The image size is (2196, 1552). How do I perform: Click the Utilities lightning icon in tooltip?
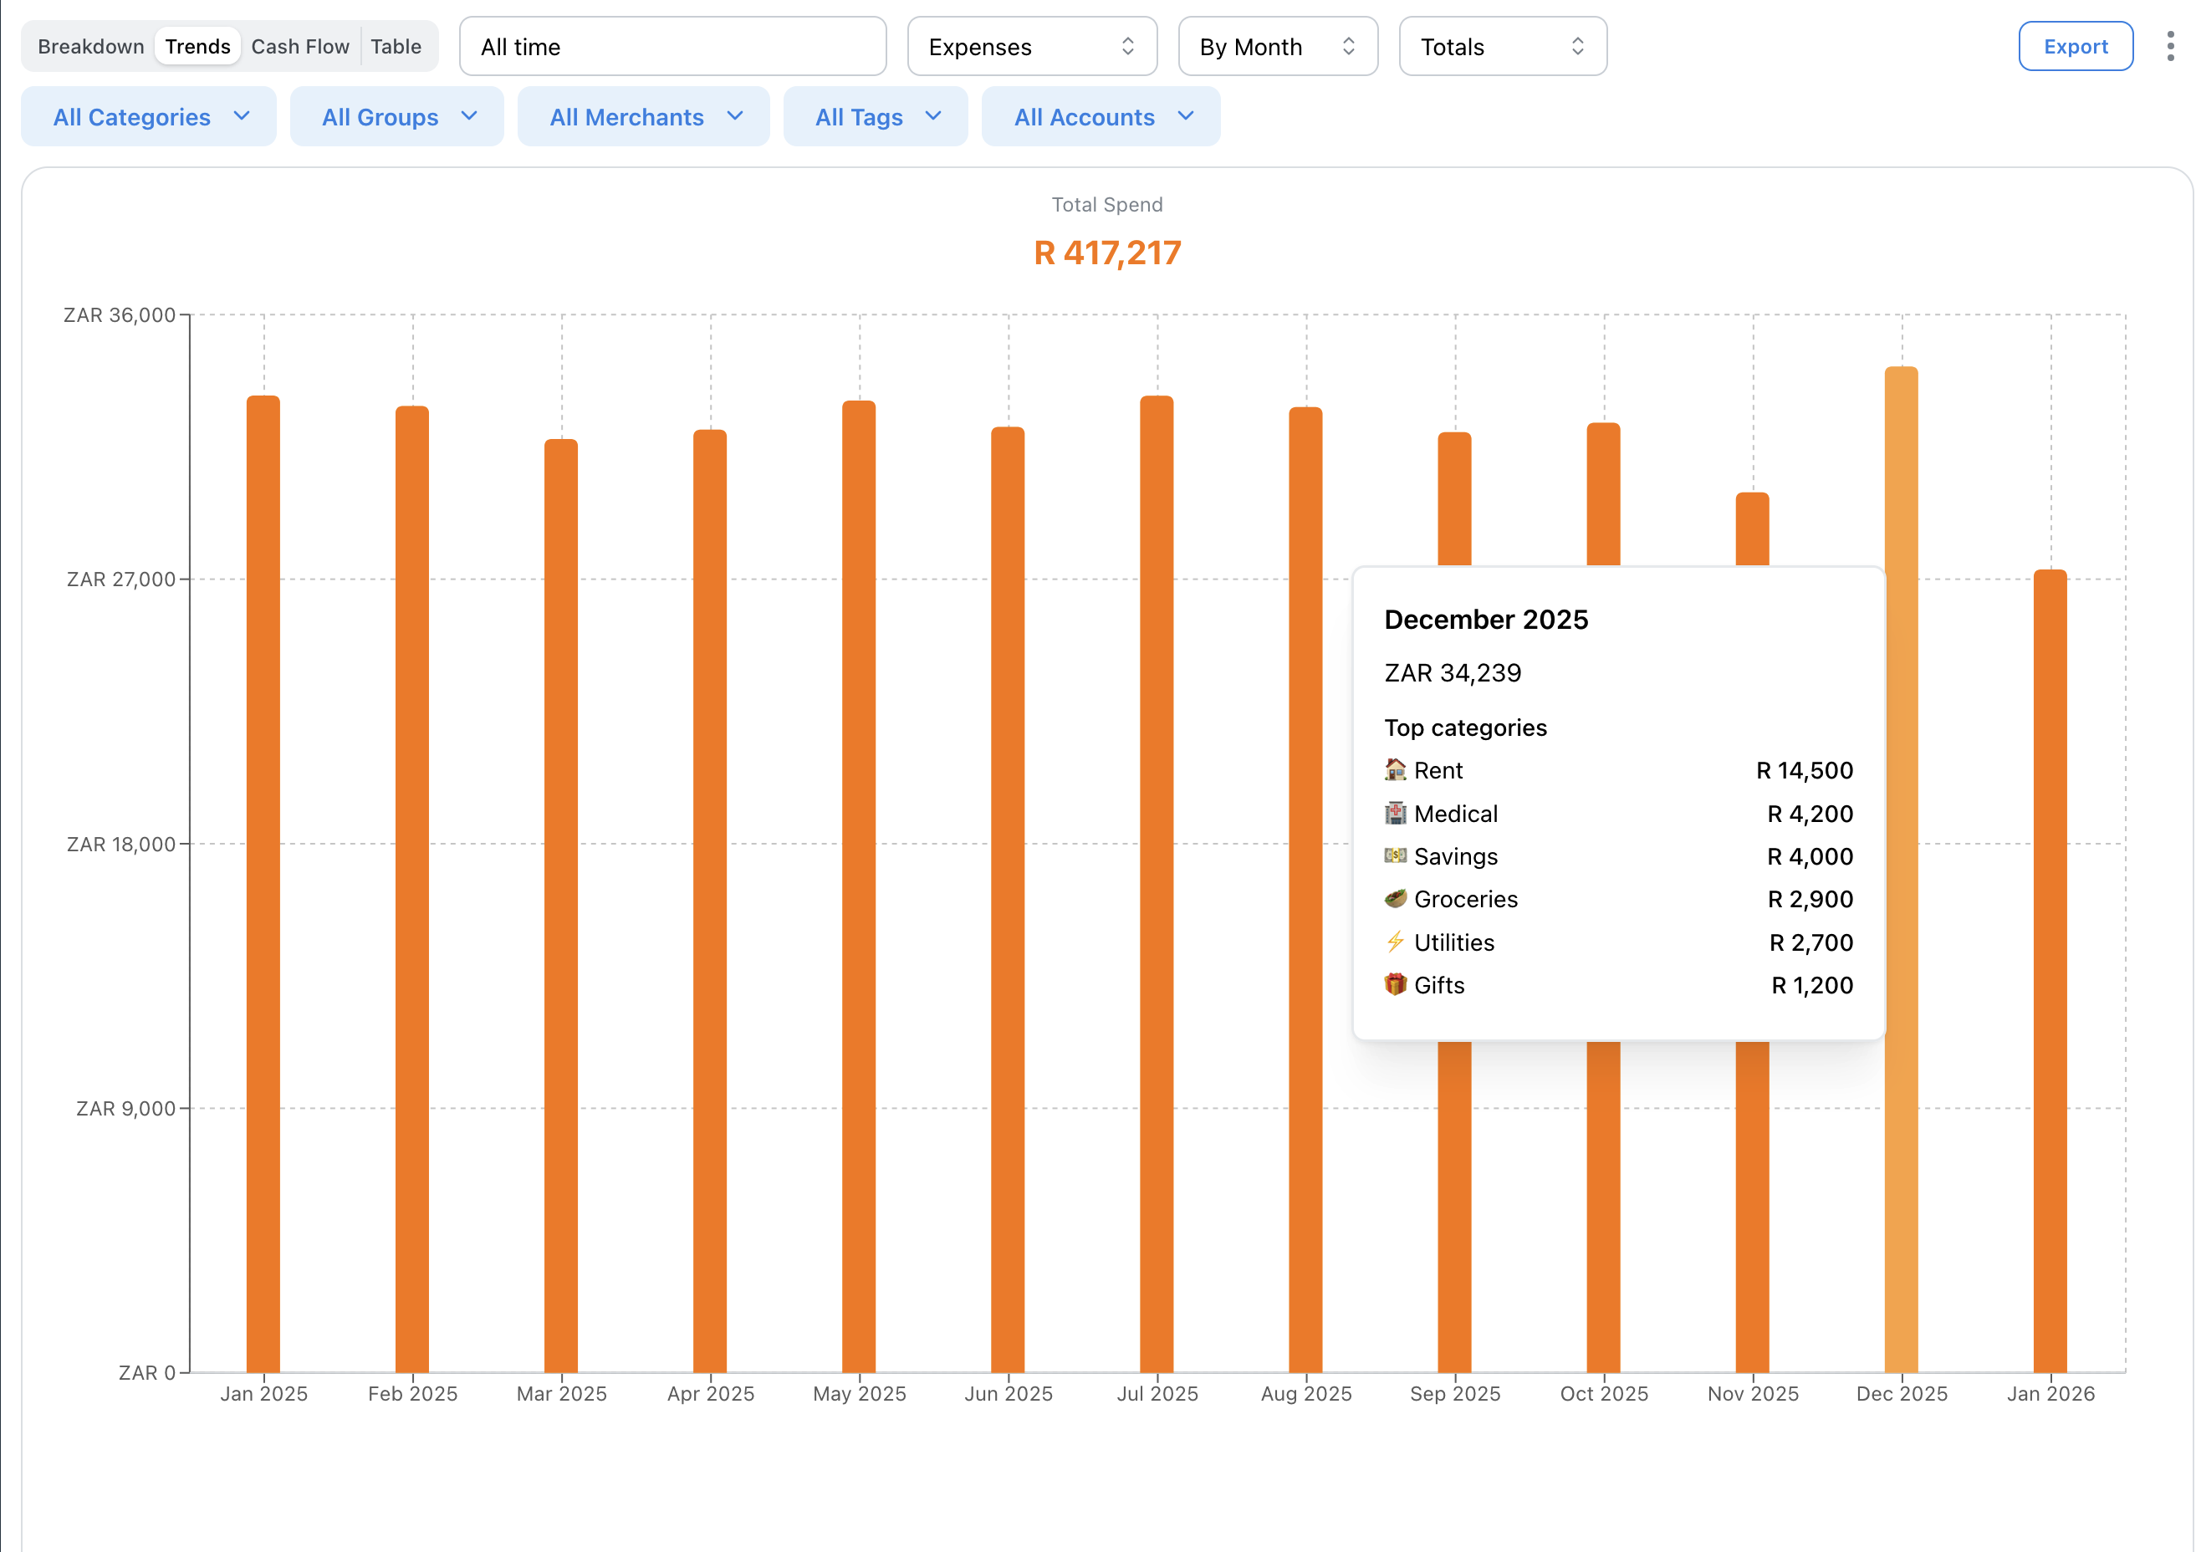(x=1396, y=942)
